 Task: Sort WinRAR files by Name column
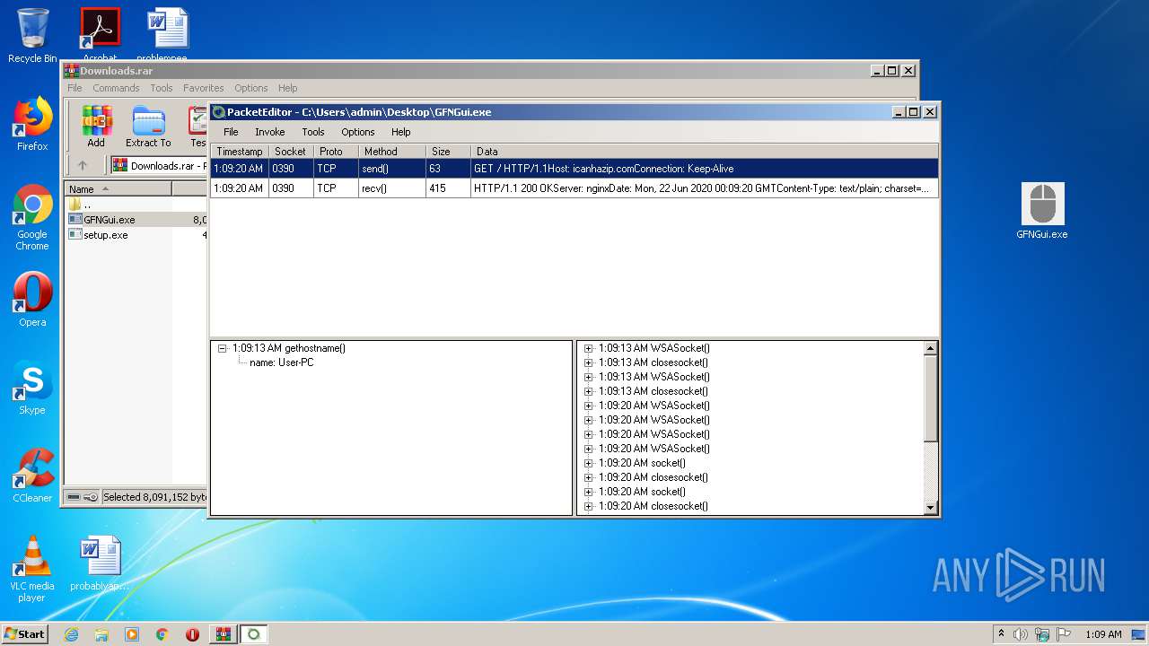click(118, 189)
